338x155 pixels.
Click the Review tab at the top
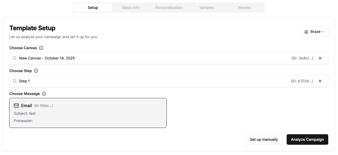(x=244, y=8)
